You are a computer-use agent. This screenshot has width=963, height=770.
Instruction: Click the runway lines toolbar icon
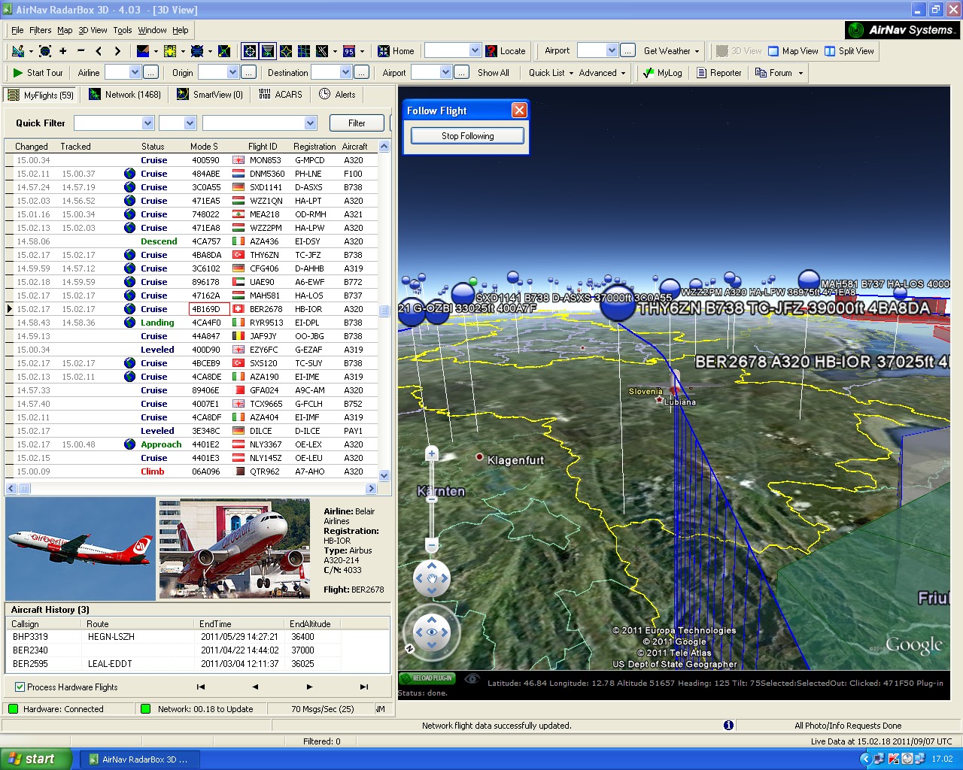tap(322, 51)
